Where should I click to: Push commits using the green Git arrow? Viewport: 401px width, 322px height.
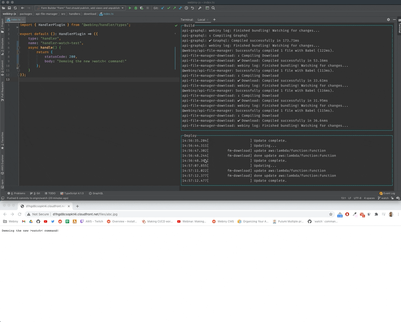pyautogui.click(x=174, y=8)
